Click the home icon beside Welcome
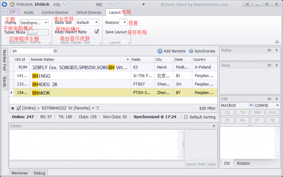Screen dimensions: 283x177 click(x=12, y=4)
